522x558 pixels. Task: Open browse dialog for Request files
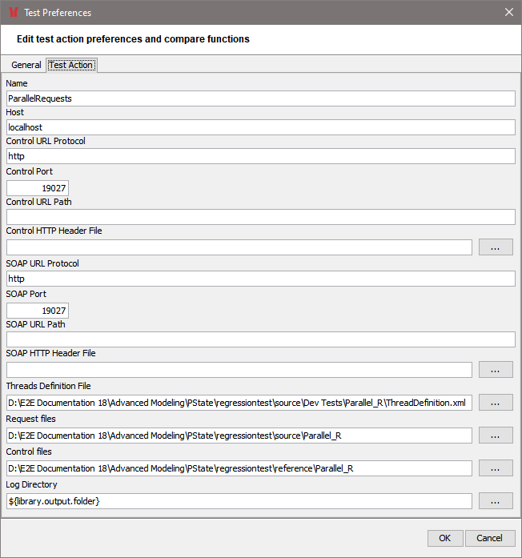[x=496, y=436]
